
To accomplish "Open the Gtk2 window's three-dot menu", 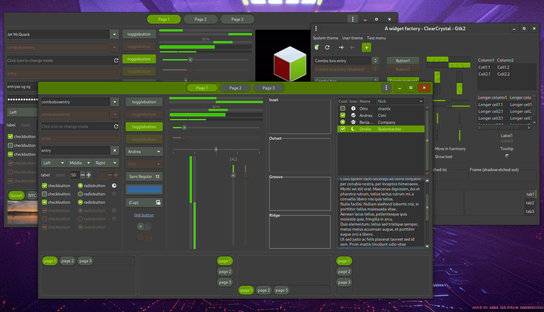I will point(316,28).
